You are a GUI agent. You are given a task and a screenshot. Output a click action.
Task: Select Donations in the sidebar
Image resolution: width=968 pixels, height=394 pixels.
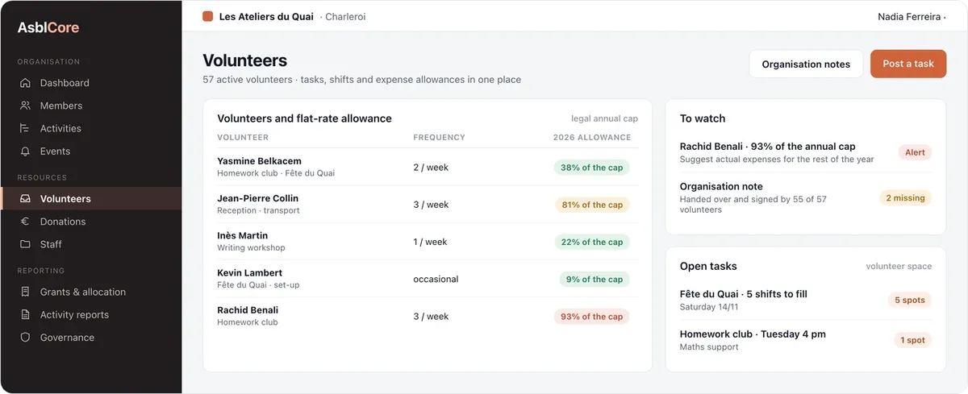pyautogui.click(x=90, y=222)
